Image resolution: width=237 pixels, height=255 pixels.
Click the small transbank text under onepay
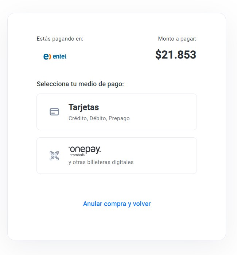click(x=78, y=155)
